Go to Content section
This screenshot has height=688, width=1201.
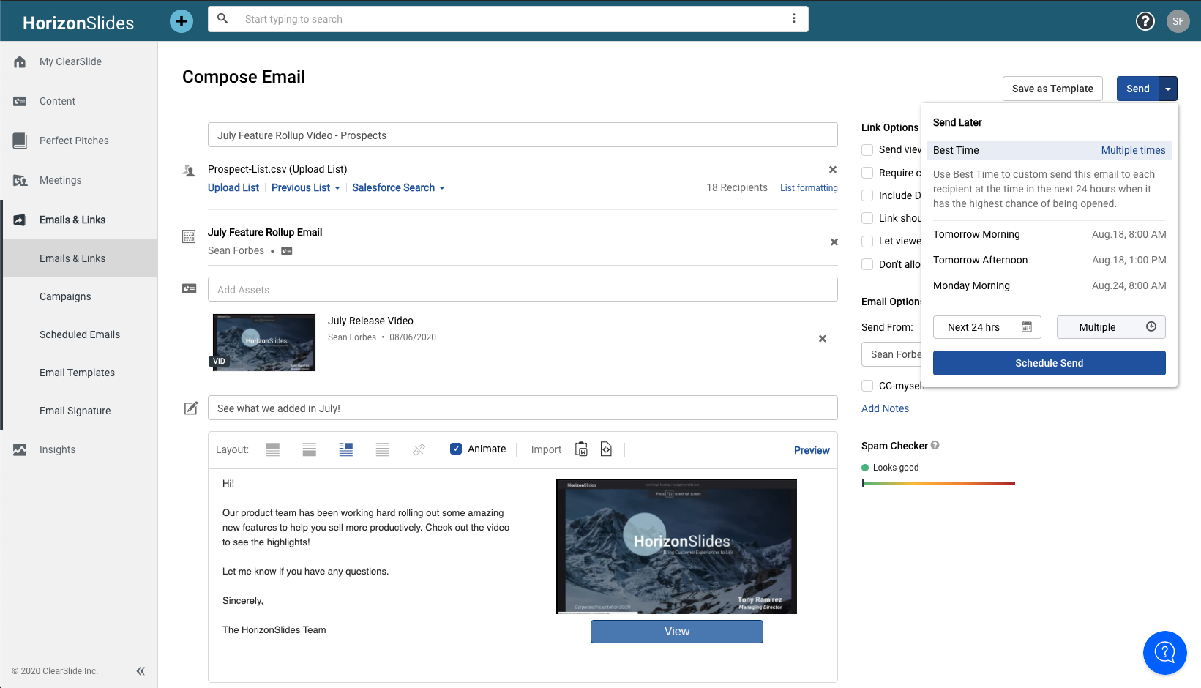[57, 101]
